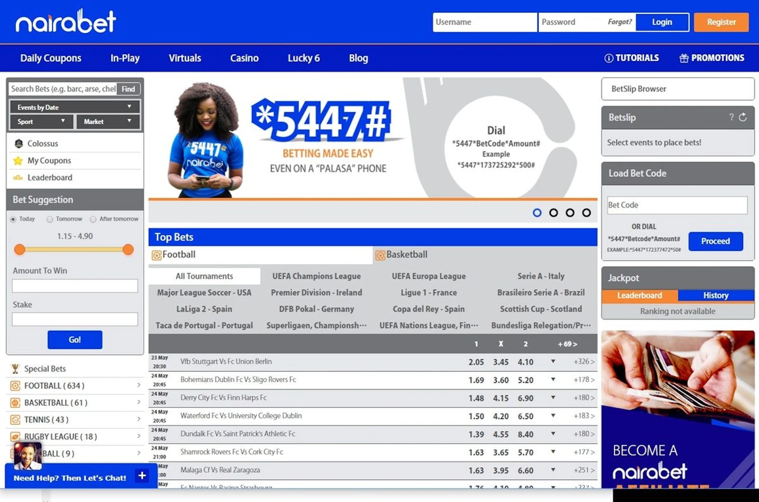
Task: Show the fourth banner slide dot
Action: tap(587, 212)
